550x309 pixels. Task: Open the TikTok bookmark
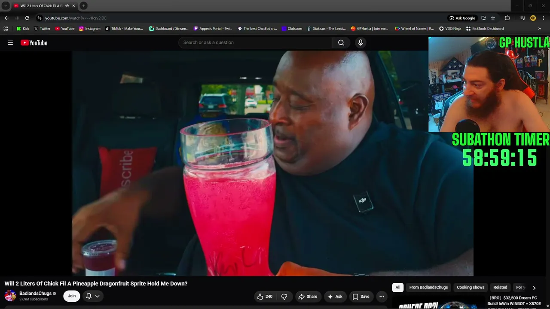tap(124, 29)
